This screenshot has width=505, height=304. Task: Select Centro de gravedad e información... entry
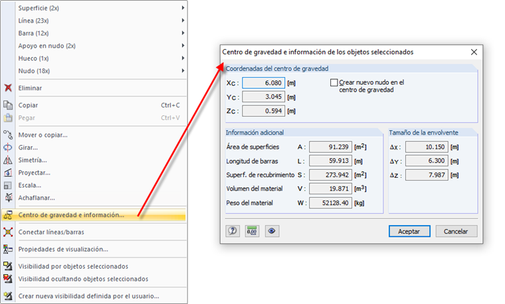94,215
